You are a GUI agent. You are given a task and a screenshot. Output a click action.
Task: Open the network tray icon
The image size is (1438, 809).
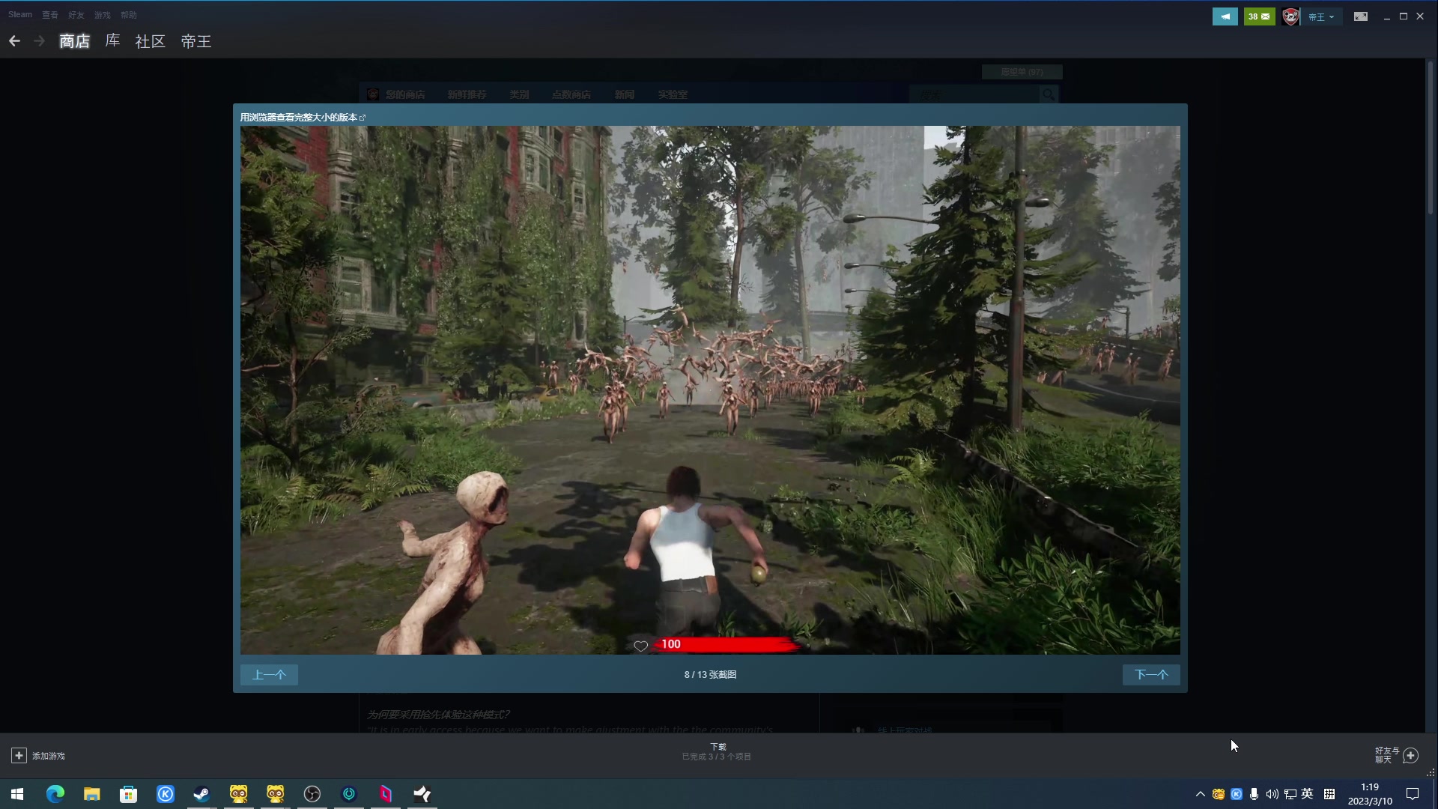pos(1290,794)
